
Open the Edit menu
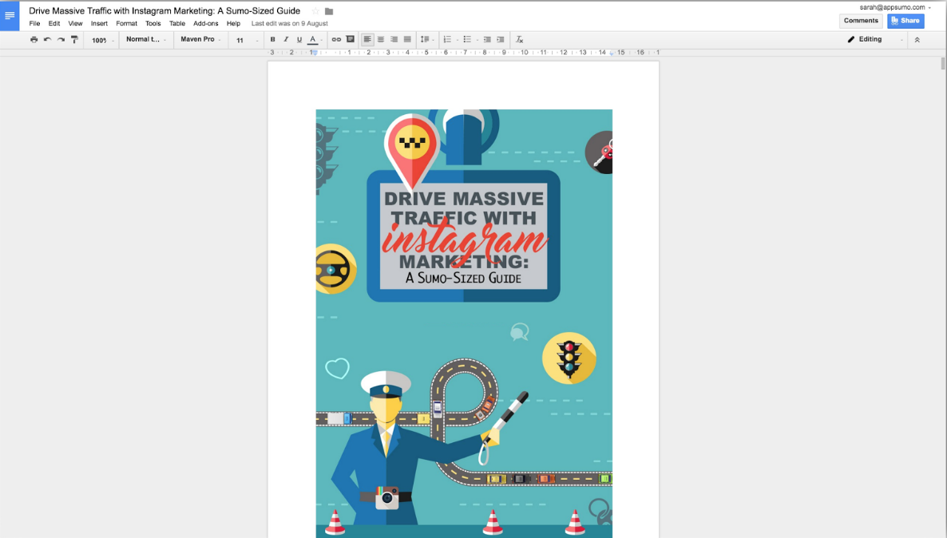pyautogui.click(x=54, y=24)
